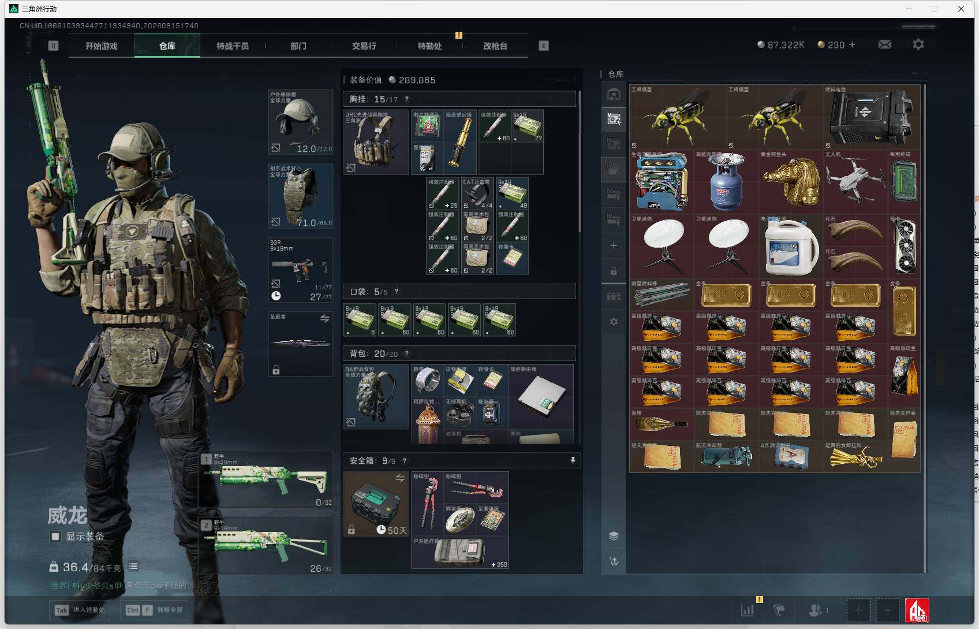Screen dimensions: 979x629
Task: Select secondary weapon slot 2 野牛
Action: [266, 545]
